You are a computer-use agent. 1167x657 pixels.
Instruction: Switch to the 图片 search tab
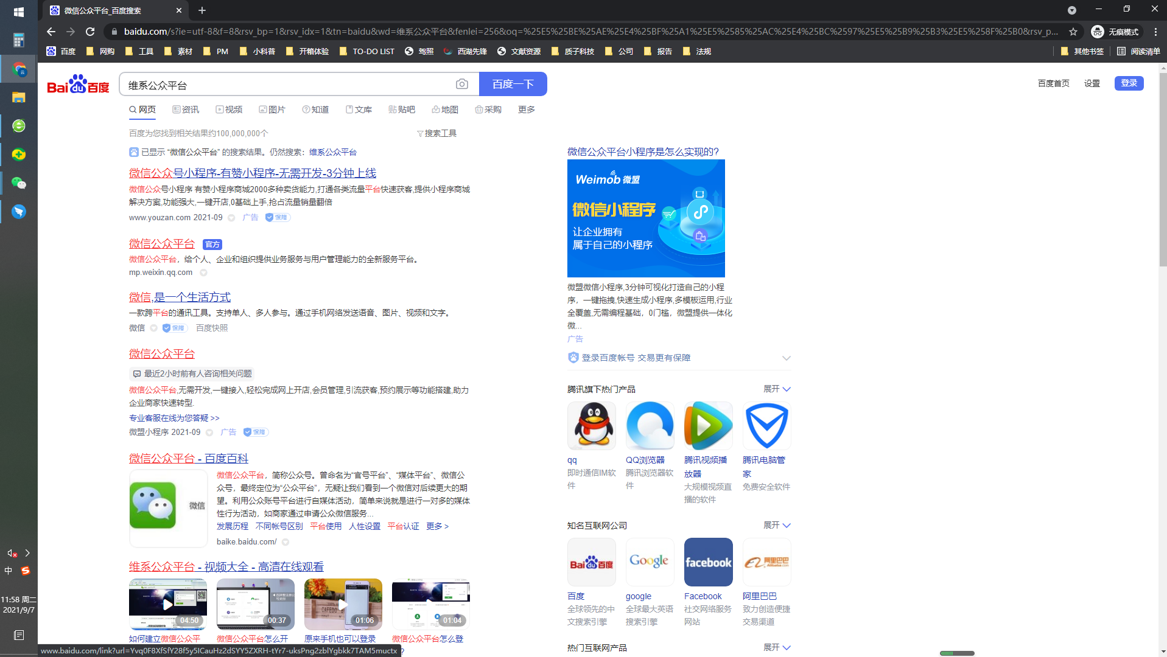(x=272, y=109)
